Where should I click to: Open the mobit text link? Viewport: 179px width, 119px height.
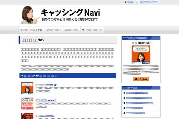coord(47,116)
